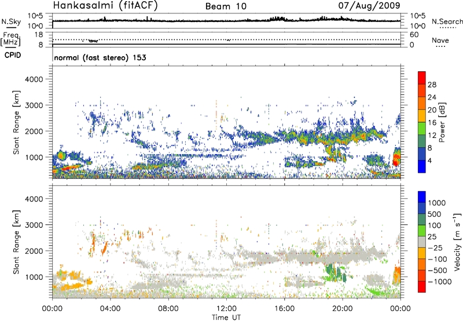This screenshot has height=321, width=463.
Task: Click the '20:00' time axis label
Action: (x=343, y=309)
